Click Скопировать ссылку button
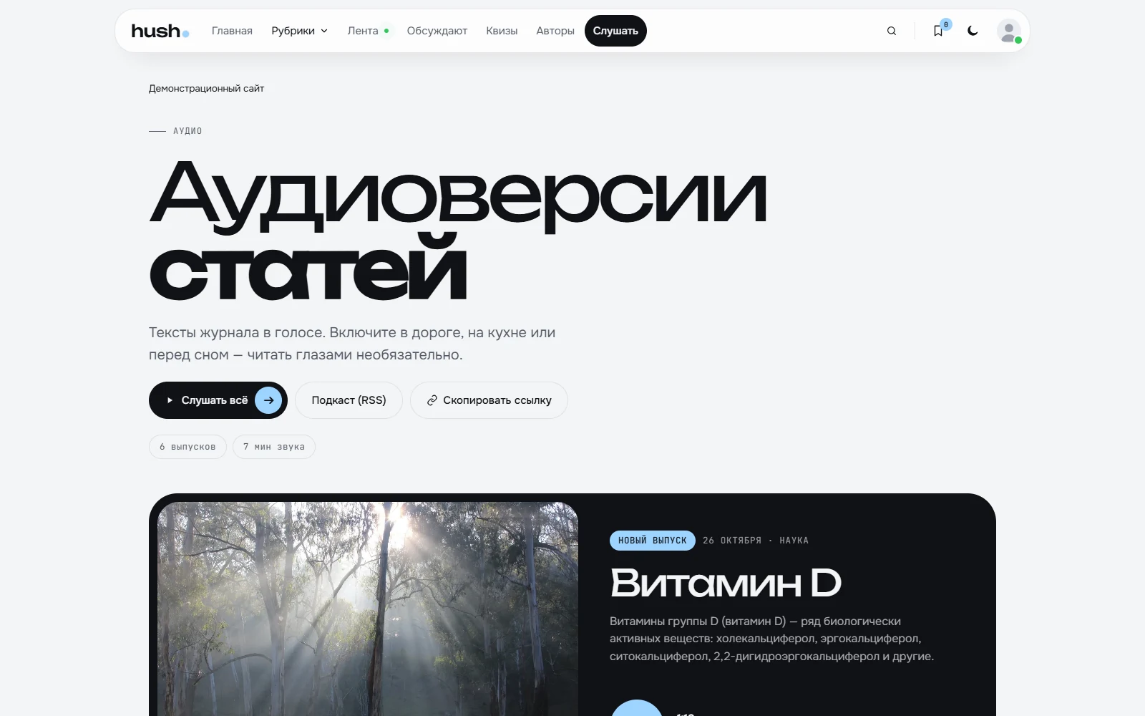This screenshot has height=716, width=1145. pos(489,400)
